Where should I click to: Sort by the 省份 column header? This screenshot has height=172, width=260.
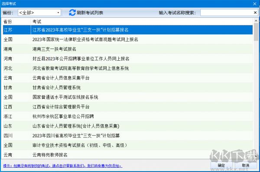click(16, 22)
